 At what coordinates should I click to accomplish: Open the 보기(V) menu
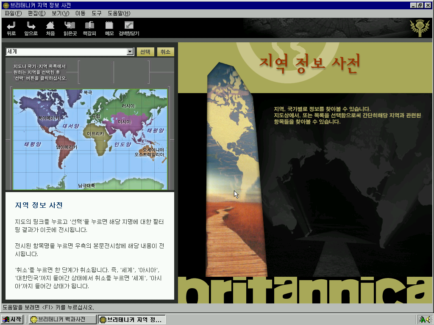(x=60, y=13)
